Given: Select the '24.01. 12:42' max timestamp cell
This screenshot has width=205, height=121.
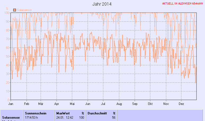Looking at the screenshot, I should coord(65,117).
